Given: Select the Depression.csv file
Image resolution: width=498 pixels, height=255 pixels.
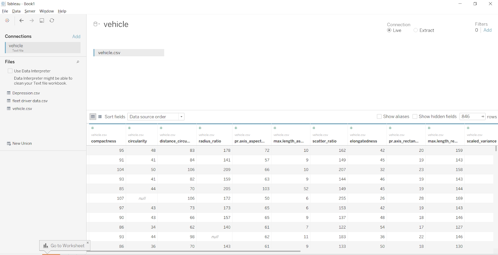Looking at the screenshot, I should click(x=26, y=93).
